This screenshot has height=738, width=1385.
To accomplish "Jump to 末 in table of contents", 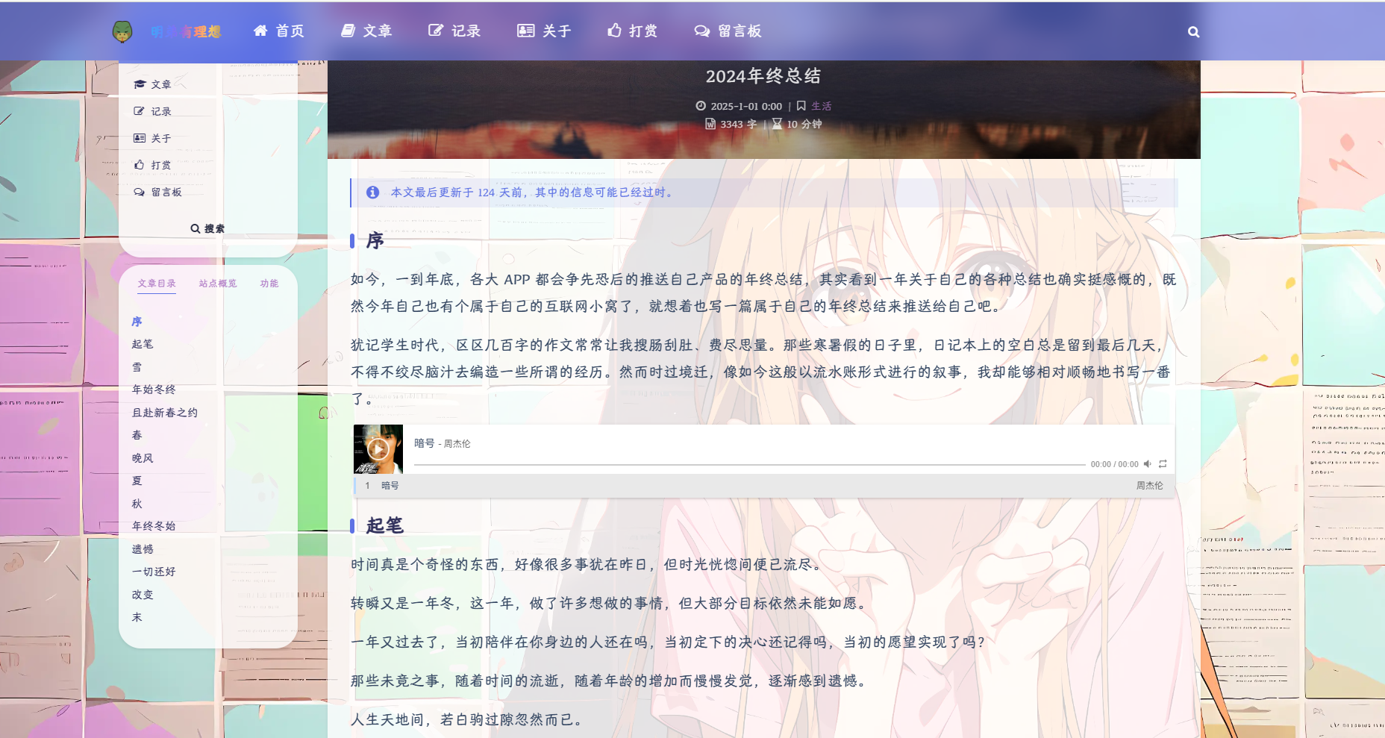I will click(x=137, y=617).
